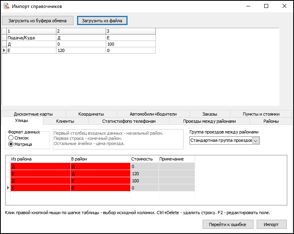This screenshot has height=234, width=294.
Task: Select the Список radio button
Action: pos(11,137)
